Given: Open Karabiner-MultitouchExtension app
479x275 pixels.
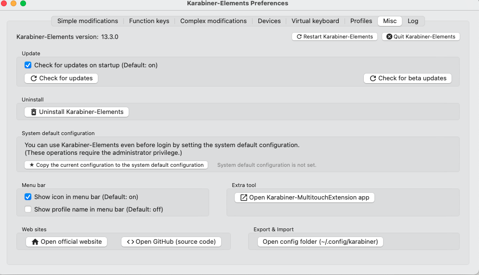Looking at the screenshot, I should pos(304,198).
